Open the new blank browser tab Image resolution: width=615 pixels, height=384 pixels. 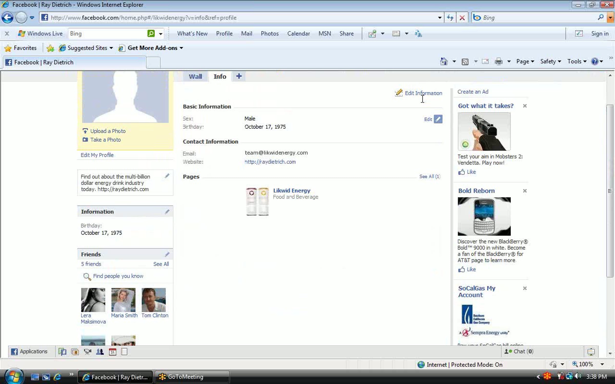[x=153, y=63]
